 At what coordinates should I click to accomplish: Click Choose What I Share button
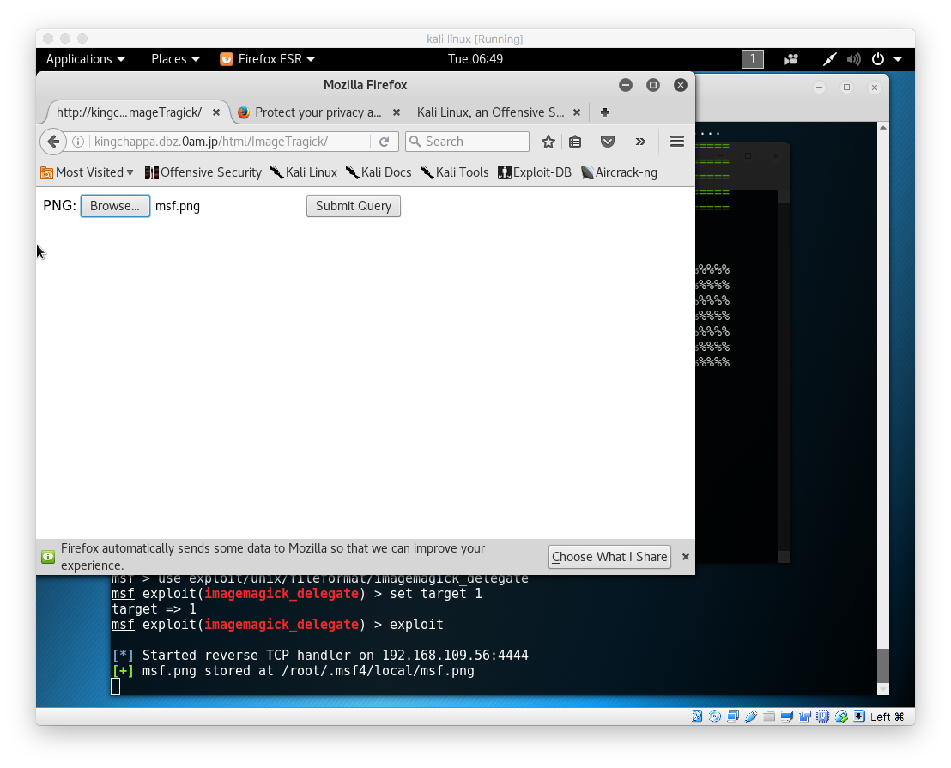click(x=609, y=556)
